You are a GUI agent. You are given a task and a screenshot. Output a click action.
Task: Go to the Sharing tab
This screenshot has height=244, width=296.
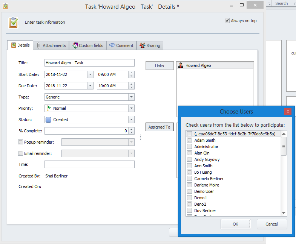[x=150, y=45]
